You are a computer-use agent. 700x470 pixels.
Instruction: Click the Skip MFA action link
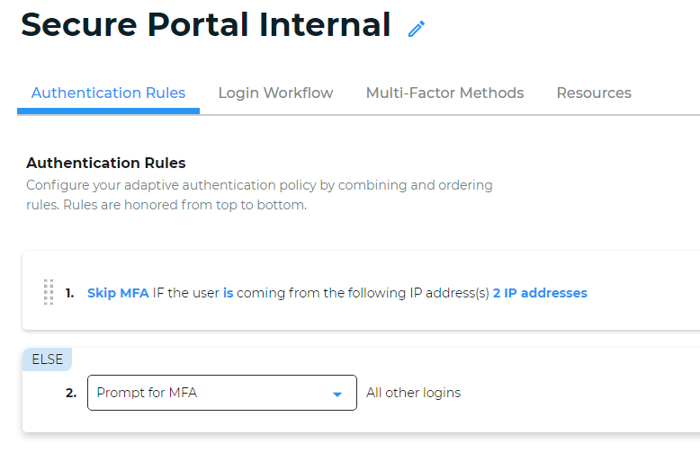coord(118,293)
